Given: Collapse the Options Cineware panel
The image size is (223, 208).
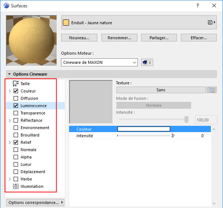Looking at the screenshot, I should (x=10, y=74).
